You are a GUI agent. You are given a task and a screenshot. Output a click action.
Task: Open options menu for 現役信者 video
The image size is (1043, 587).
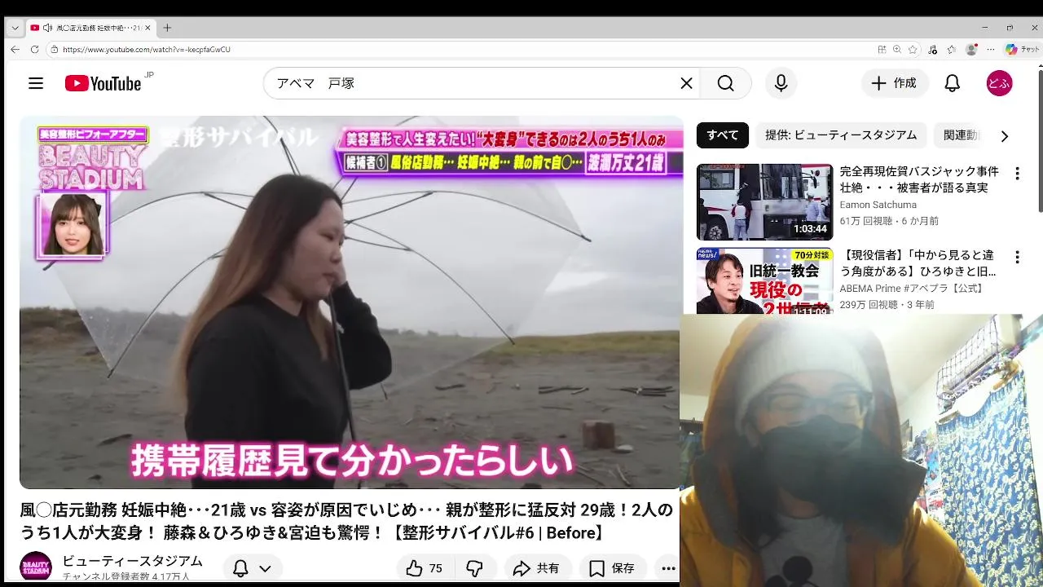tap(1017, 258)
